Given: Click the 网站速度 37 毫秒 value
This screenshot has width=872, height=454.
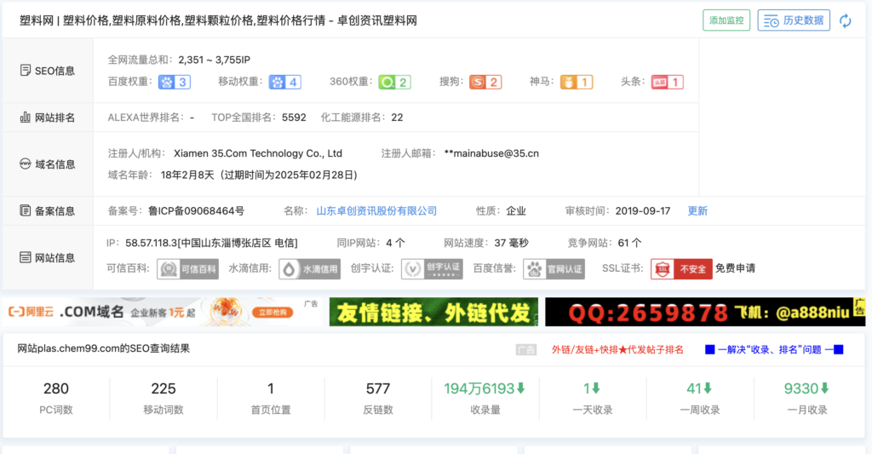Looking at the screenshot, I should pos(512,243).
